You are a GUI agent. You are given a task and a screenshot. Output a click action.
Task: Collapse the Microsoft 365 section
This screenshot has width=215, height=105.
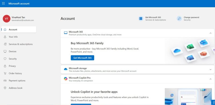(x=210, y=33)
